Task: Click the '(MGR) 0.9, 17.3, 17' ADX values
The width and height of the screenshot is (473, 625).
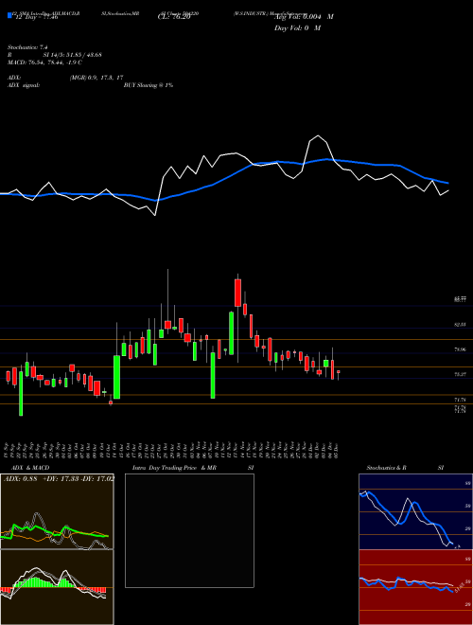Action: point(96,78)
